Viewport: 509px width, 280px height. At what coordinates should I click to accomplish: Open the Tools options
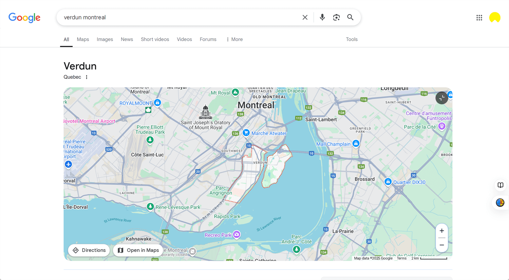(x=352, y=39)
